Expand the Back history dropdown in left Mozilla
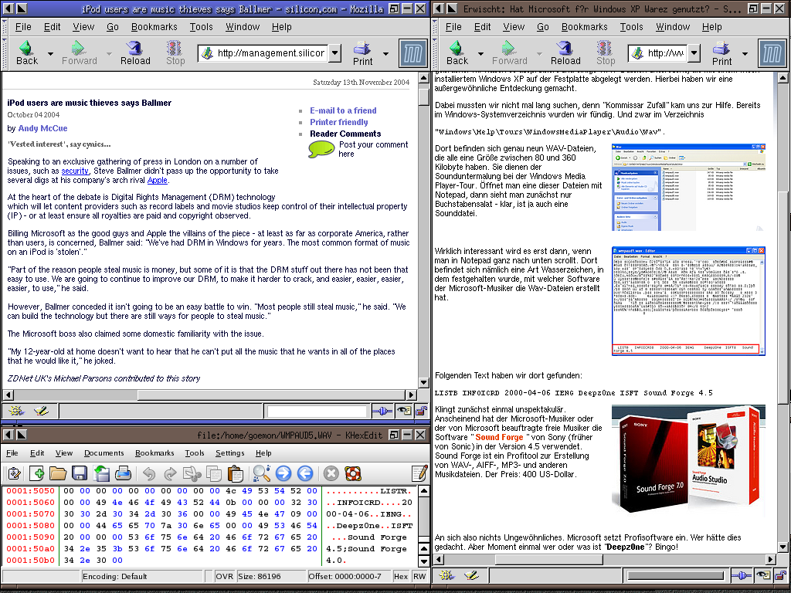The height and width of the screenshot is (593, 791). coord(51,54)
